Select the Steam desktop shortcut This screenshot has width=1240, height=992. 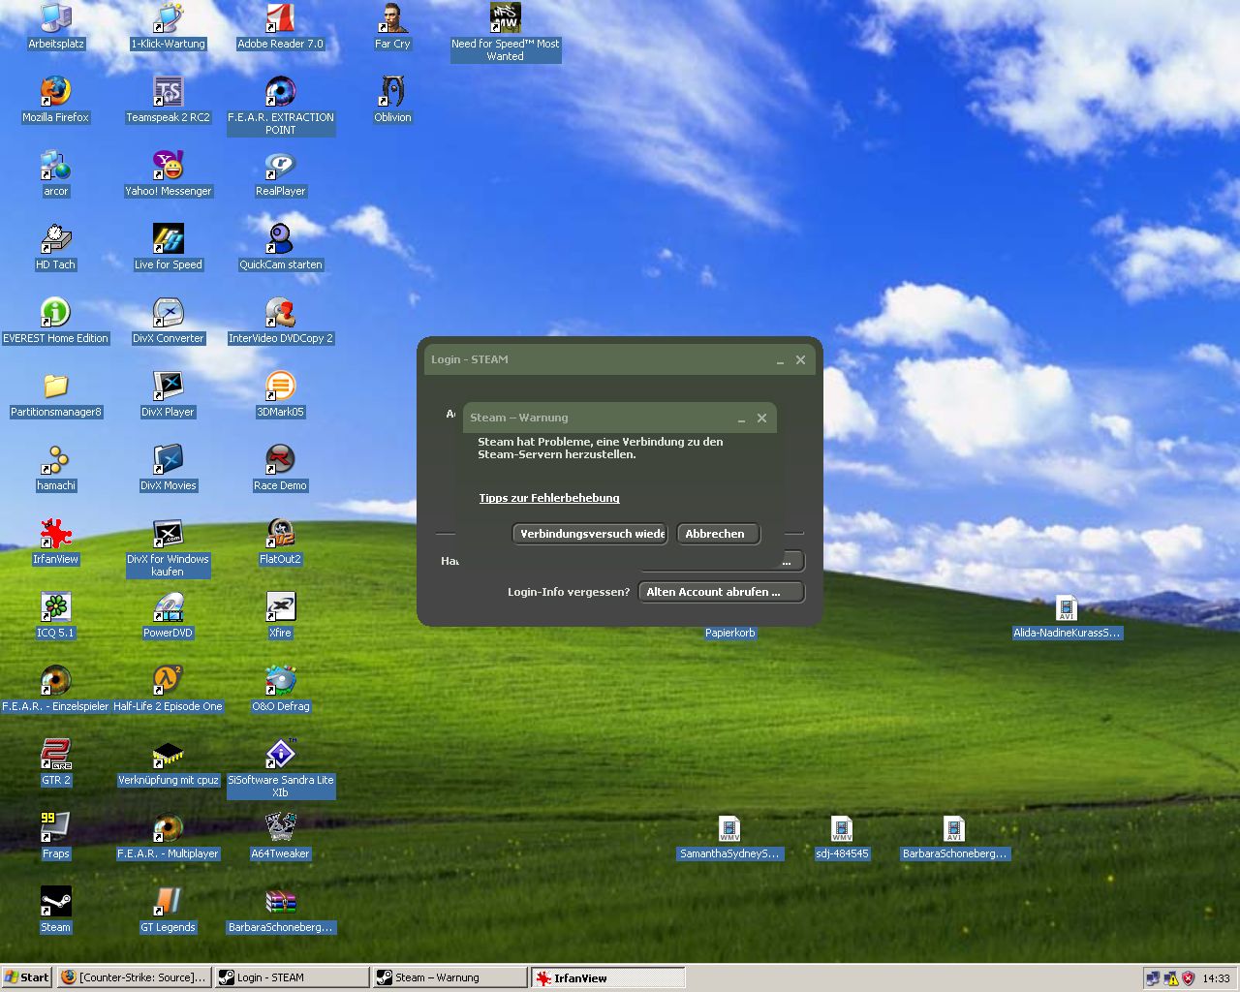pyautogui.click(x=55, y=911)
